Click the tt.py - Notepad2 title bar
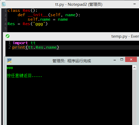The height and width of the screenshot is (125, 139). 79,4
